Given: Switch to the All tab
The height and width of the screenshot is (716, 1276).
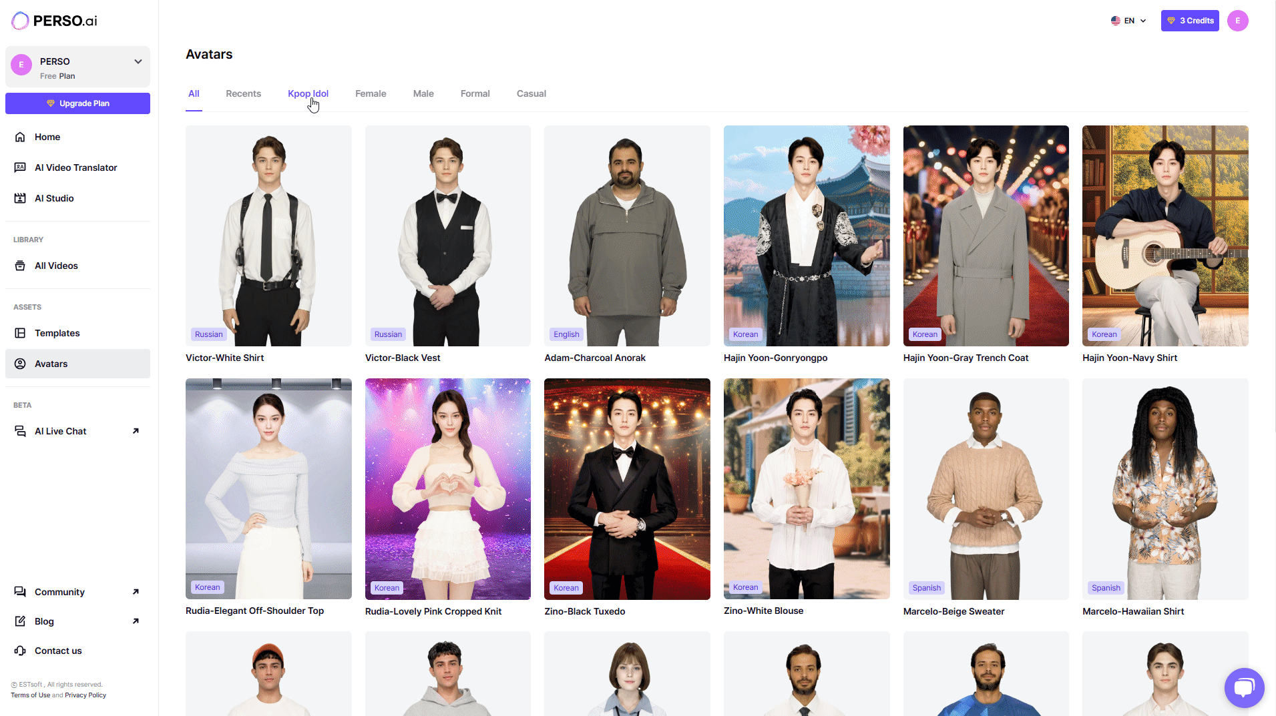Looking at the screenshot, I should tap(194, 93).
